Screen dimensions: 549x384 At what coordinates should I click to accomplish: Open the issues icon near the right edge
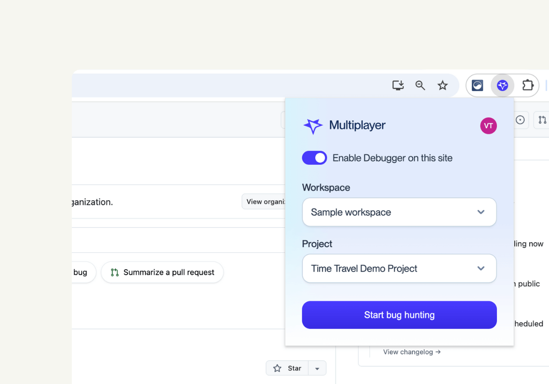(521, 120)
